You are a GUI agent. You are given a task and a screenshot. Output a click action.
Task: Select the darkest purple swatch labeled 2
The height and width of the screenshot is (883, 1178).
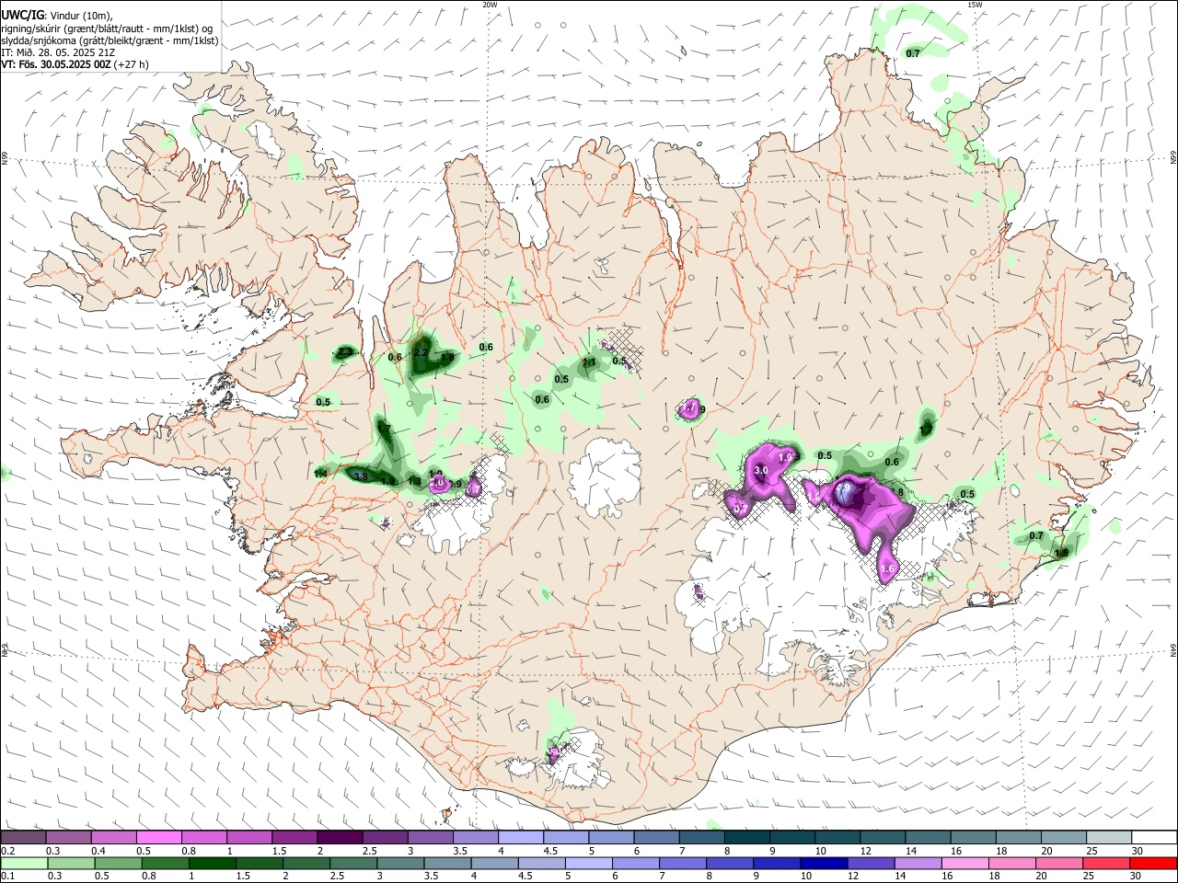pos(340,838)
